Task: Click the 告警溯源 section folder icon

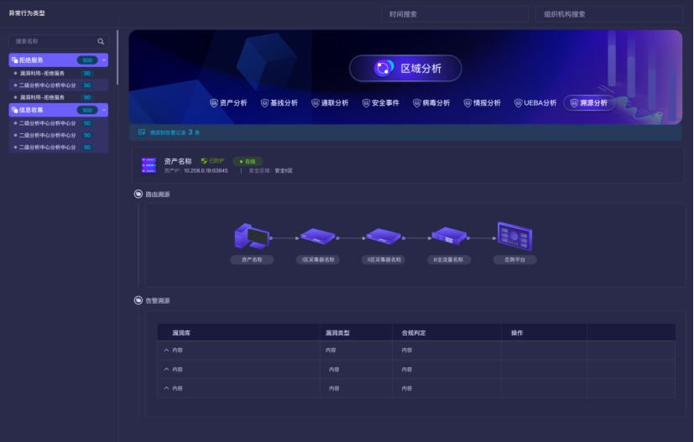Action: (138, 300)
